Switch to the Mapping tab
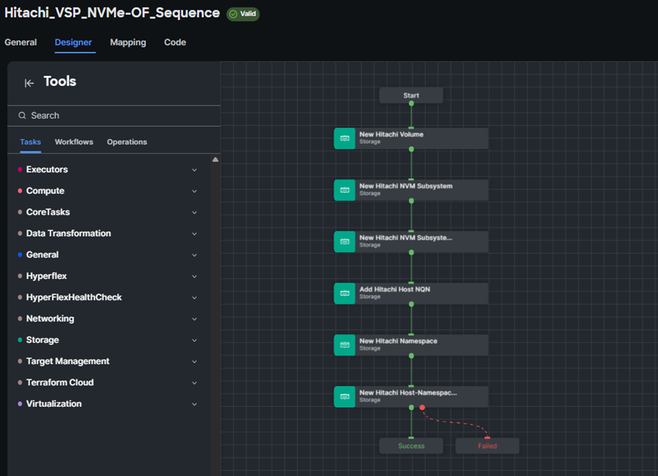Screen dimensions: 658x476 (128, 42)
